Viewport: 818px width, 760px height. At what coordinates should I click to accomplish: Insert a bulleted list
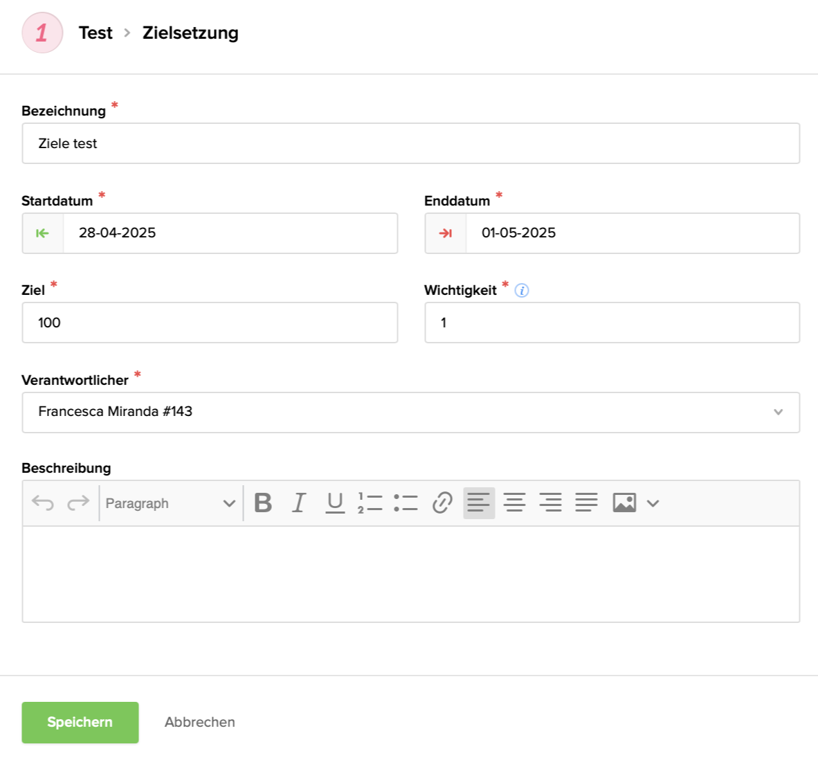[x=406, y=503]
